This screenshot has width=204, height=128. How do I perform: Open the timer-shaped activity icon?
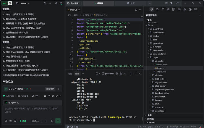190,9
